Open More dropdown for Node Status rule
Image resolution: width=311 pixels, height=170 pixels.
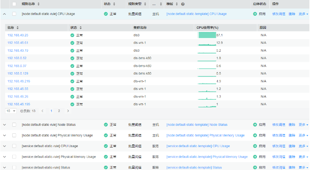click(x=303, y=125)
